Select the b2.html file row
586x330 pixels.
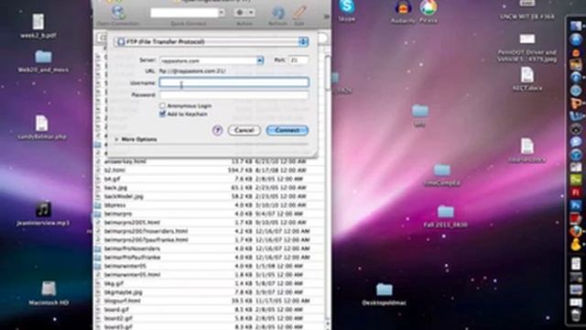point(210,170)
